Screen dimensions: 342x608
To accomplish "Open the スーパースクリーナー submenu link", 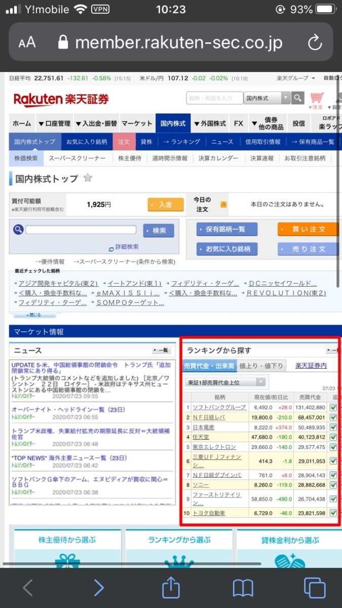I will pos(77,158).
